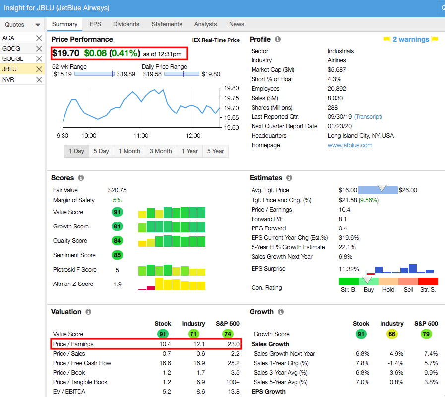Open the Growth info icon
The height and width of the screenshot is (397, 445).
click(281, 312)
